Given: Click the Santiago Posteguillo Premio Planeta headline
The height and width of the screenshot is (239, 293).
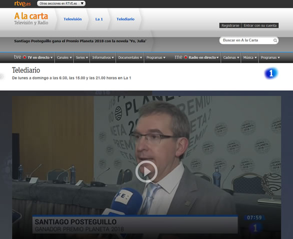Looking at the screenshot, I should point(80,41).
